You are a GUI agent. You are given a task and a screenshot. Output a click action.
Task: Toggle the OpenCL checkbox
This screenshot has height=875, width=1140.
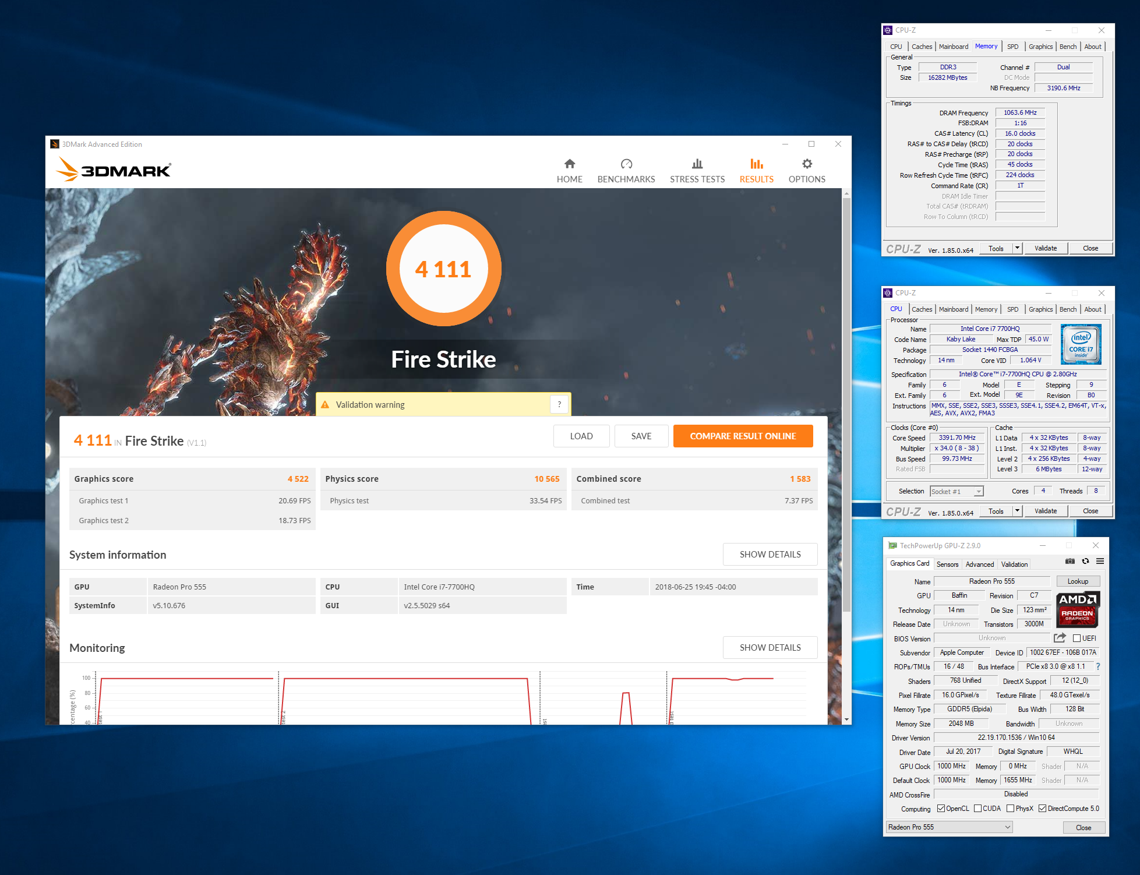[x=941, y=809]
